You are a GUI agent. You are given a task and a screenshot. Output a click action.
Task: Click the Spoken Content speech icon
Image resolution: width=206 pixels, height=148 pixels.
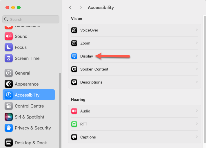(x=74, y=69)
